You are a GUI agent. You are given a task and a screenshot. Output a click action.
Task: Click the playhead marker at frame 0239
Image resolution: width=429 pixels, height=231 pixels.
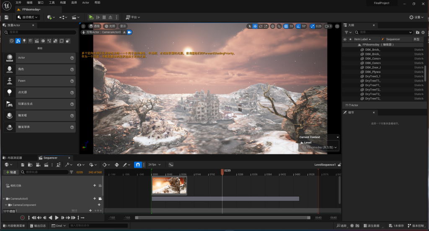click(222, 172)
